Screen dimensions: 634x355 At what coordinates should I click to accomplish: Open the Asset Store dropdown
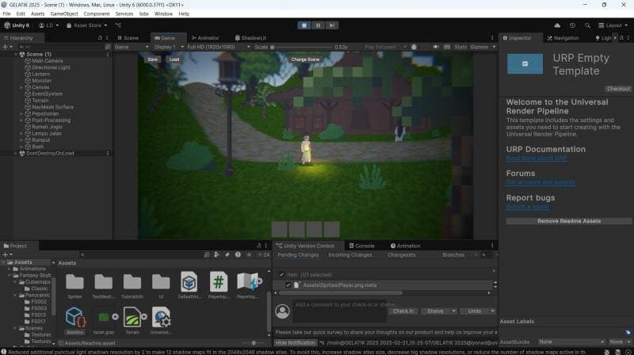tap(87, 25)
